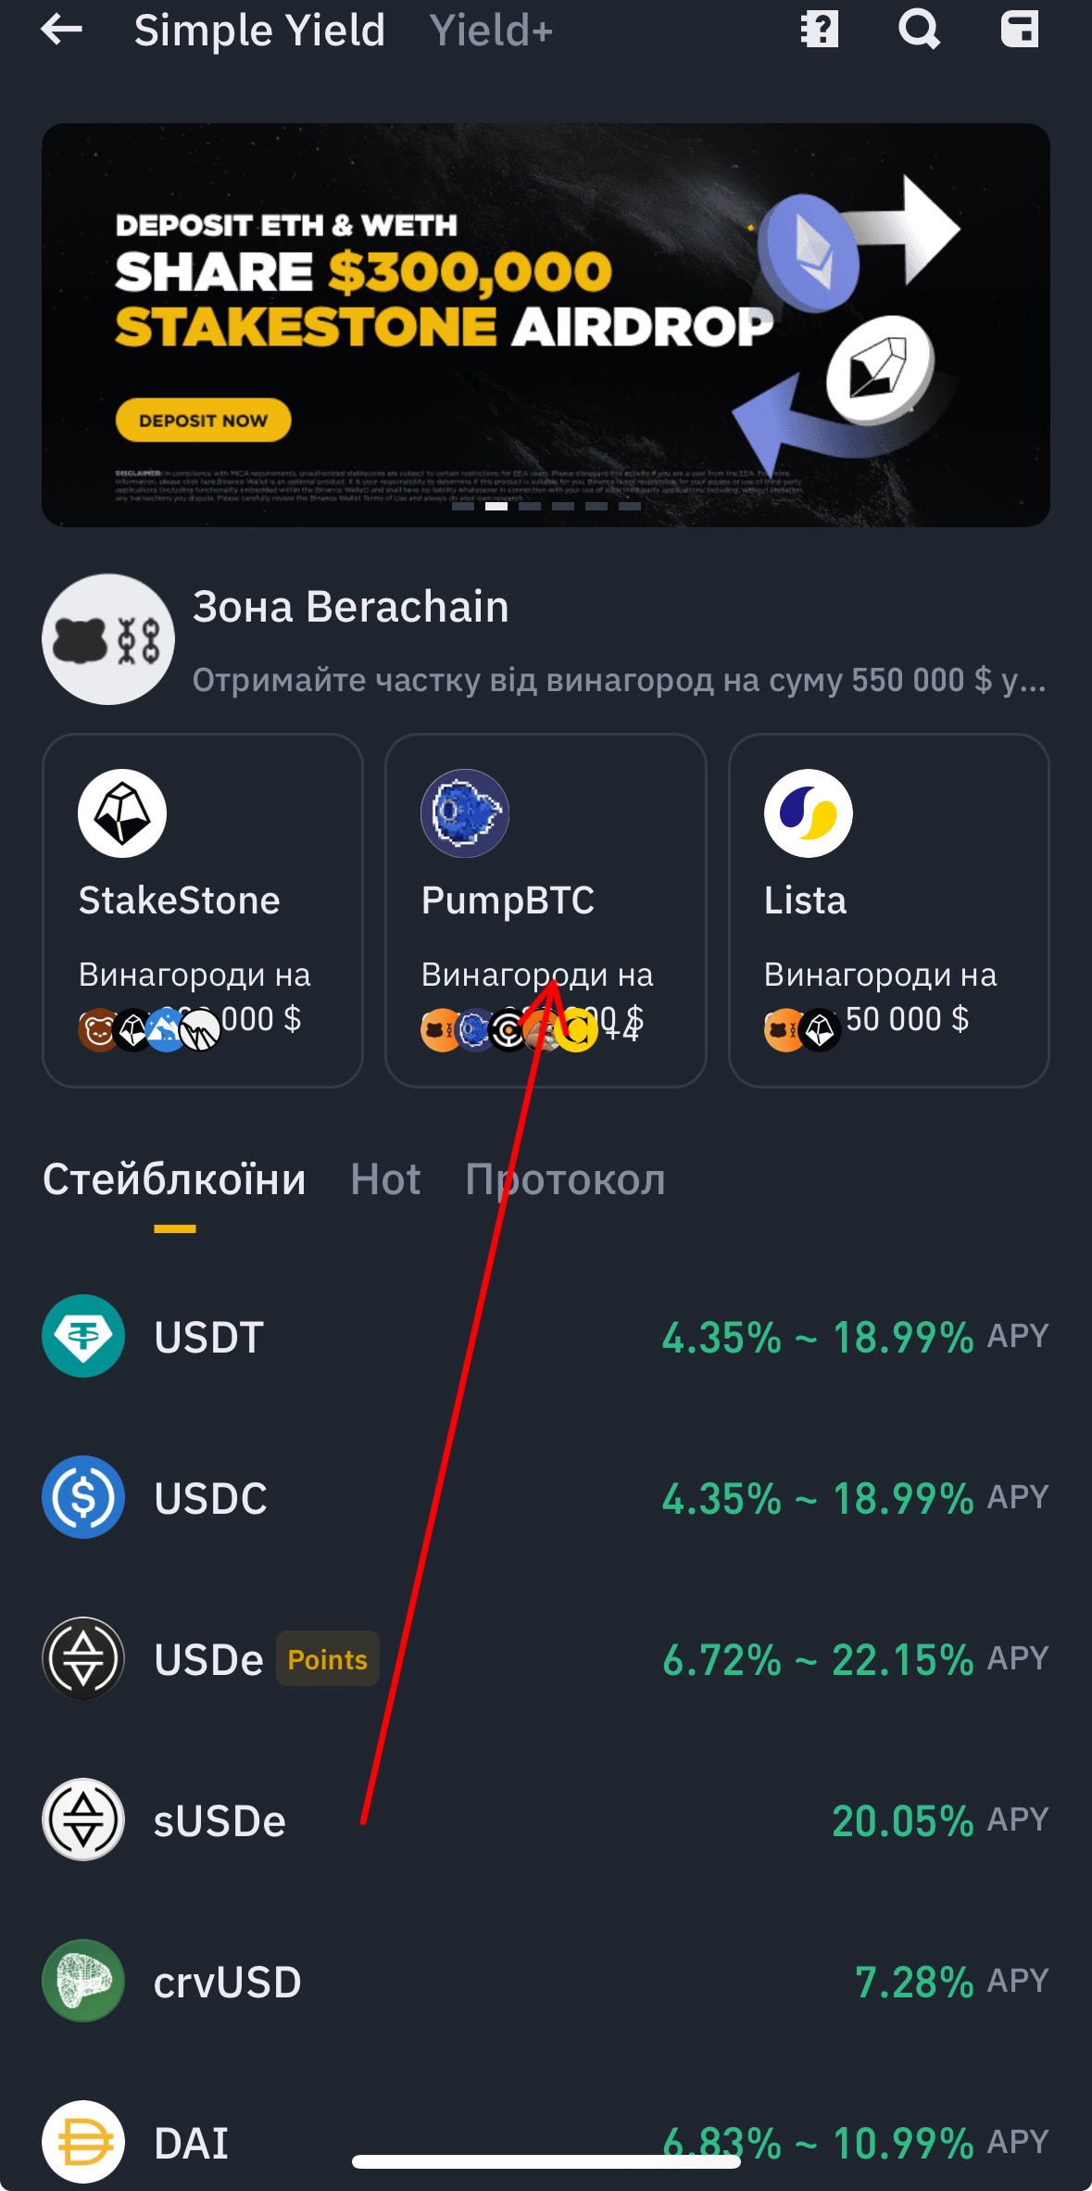Screen dimensions: 1092x2191
Task: Open the wallet history icon
Action: tap(1020, 30)
